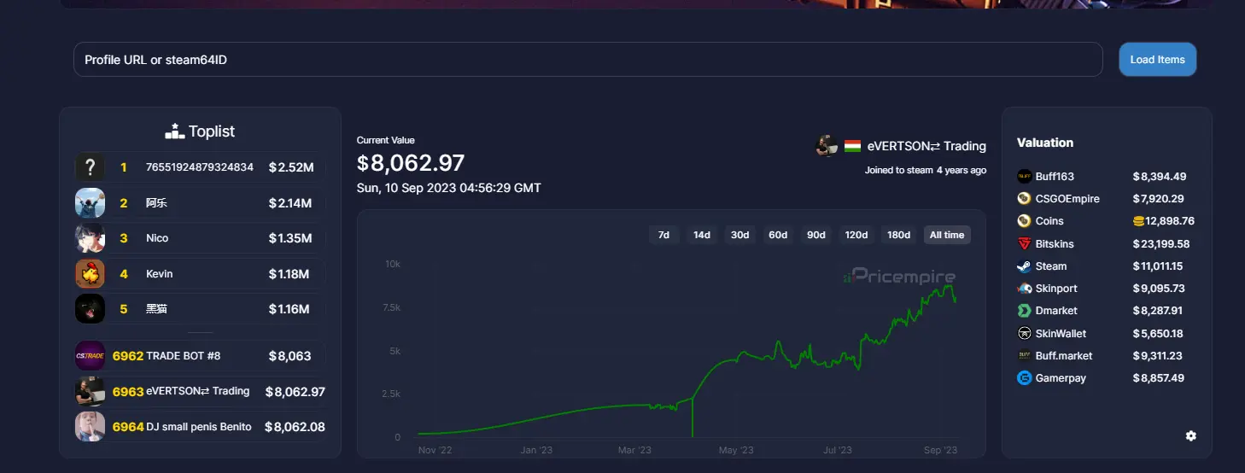1245x473 pixels.
Task: Open avatar of rank 2 阿乐
Action: (90, 203)
